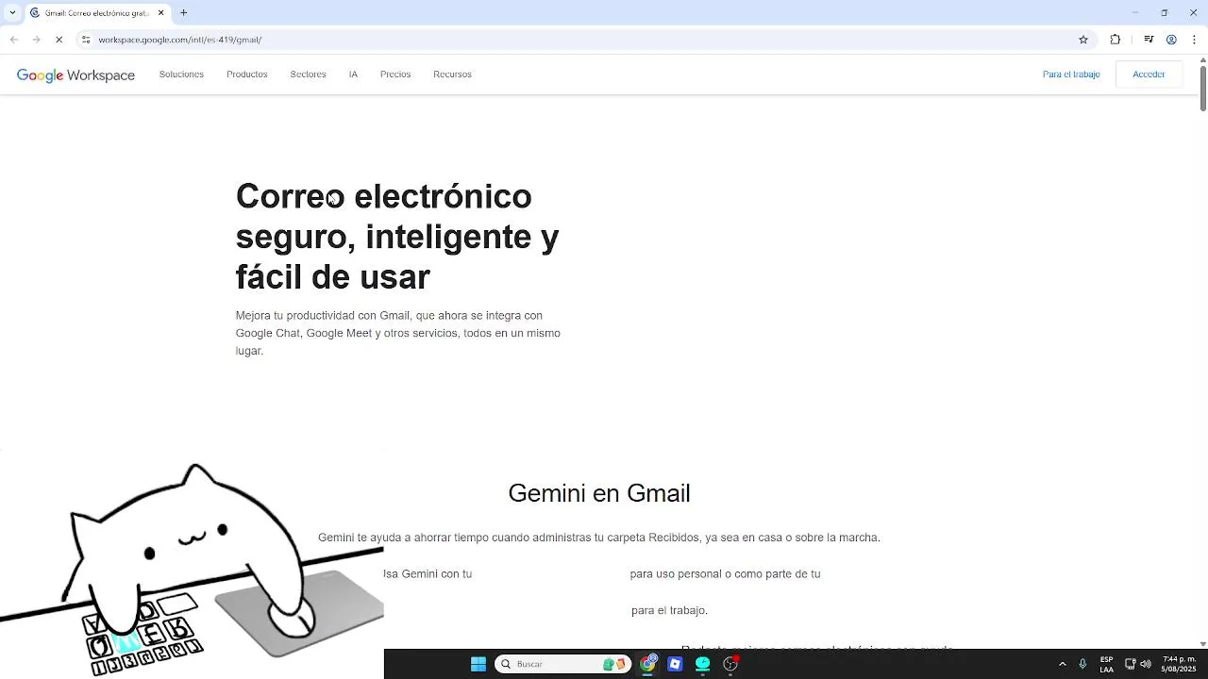Bookmark this page with the star
Image resolution: width=1208 pixels, height=679 pixels.
1083,40
